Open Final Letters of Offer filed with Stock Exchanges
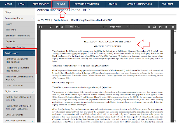179x123 pixels. tap(19, 107)
